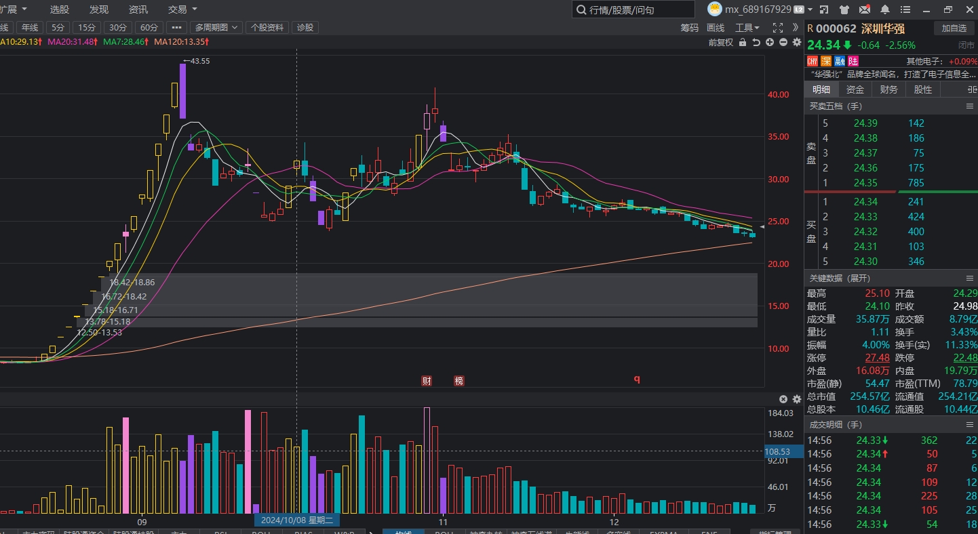Switch to the 资金 tab

point(855,89)
